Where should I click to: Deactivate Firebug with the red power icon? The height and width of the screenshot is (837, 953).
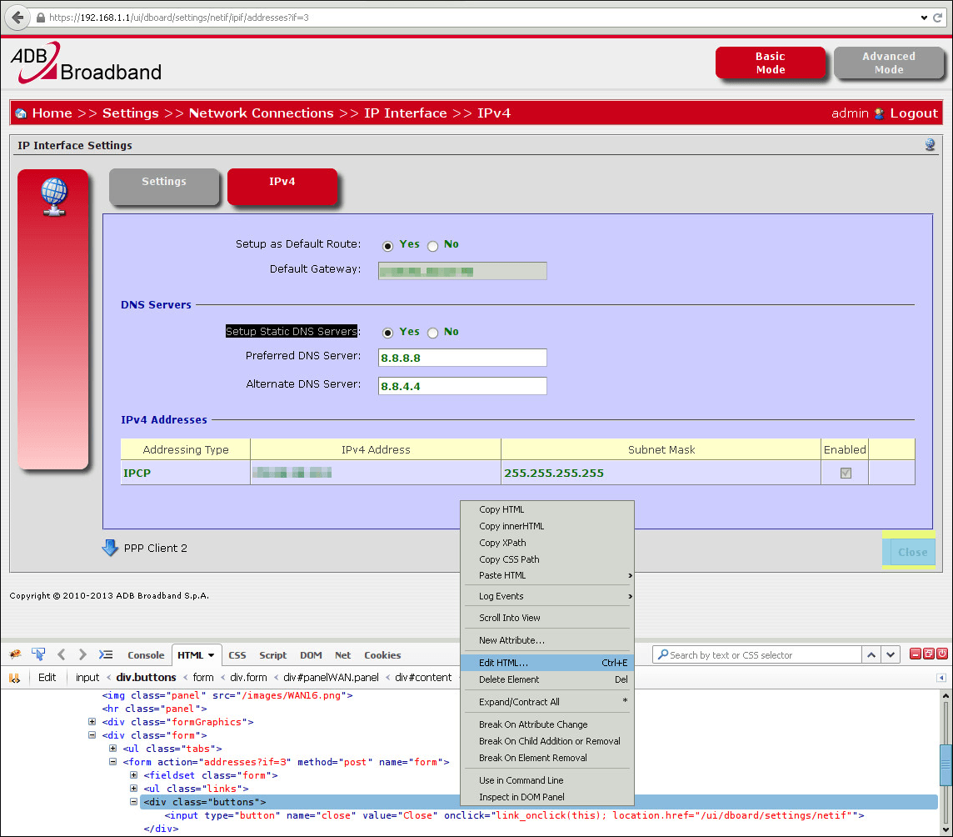pyautogui.click(x=942, y=654)
